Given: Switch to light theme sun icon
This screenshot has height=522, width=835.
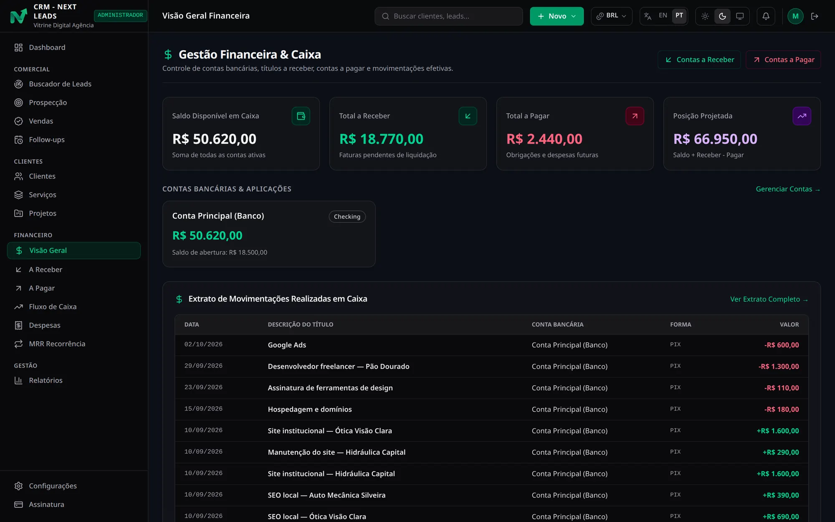Looking at the screenshot, I should [x=705, y=16].
